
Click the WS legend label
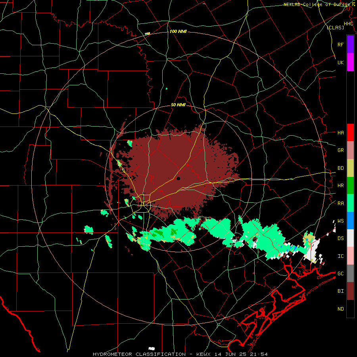point(340,221)
